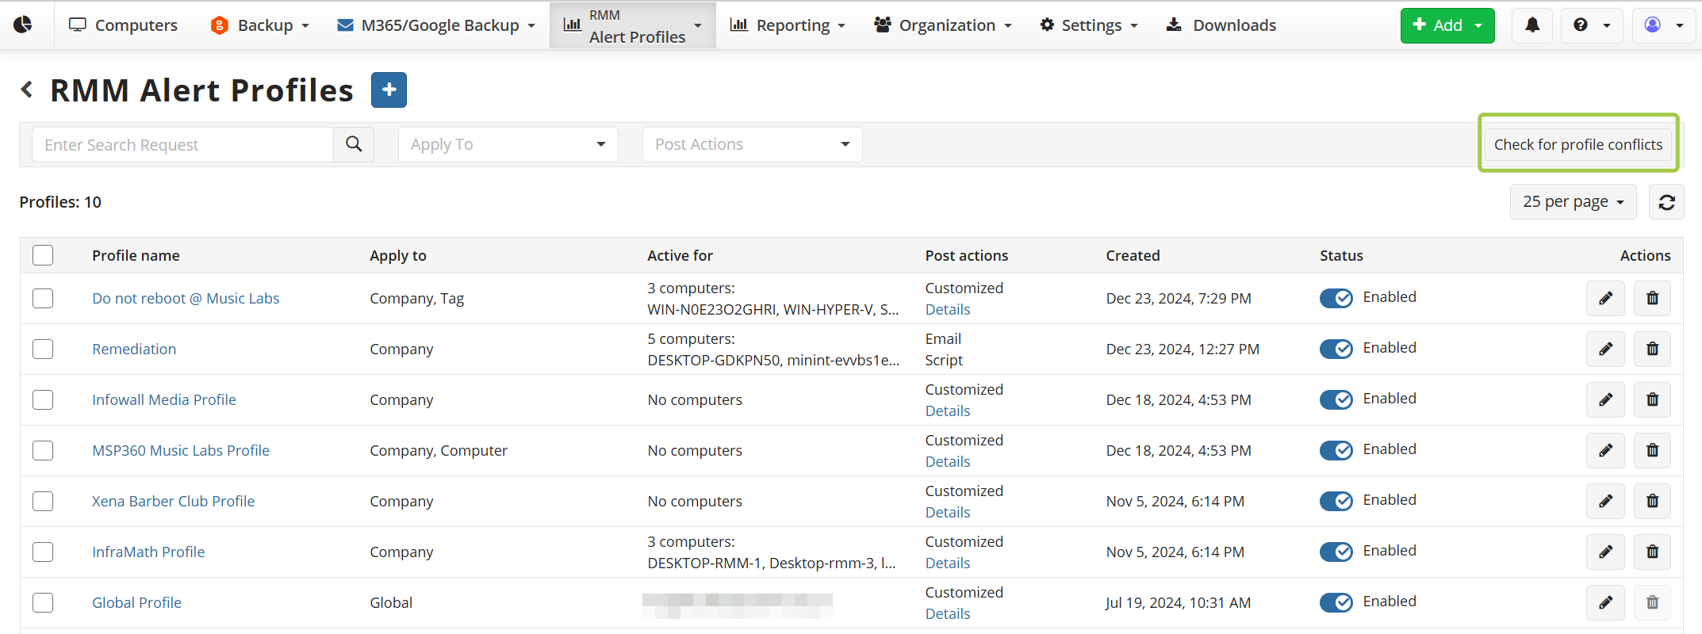This screenshot has width=1702, height=634.
Task: Open the notifications bell
Action: tap(1531, 25)
